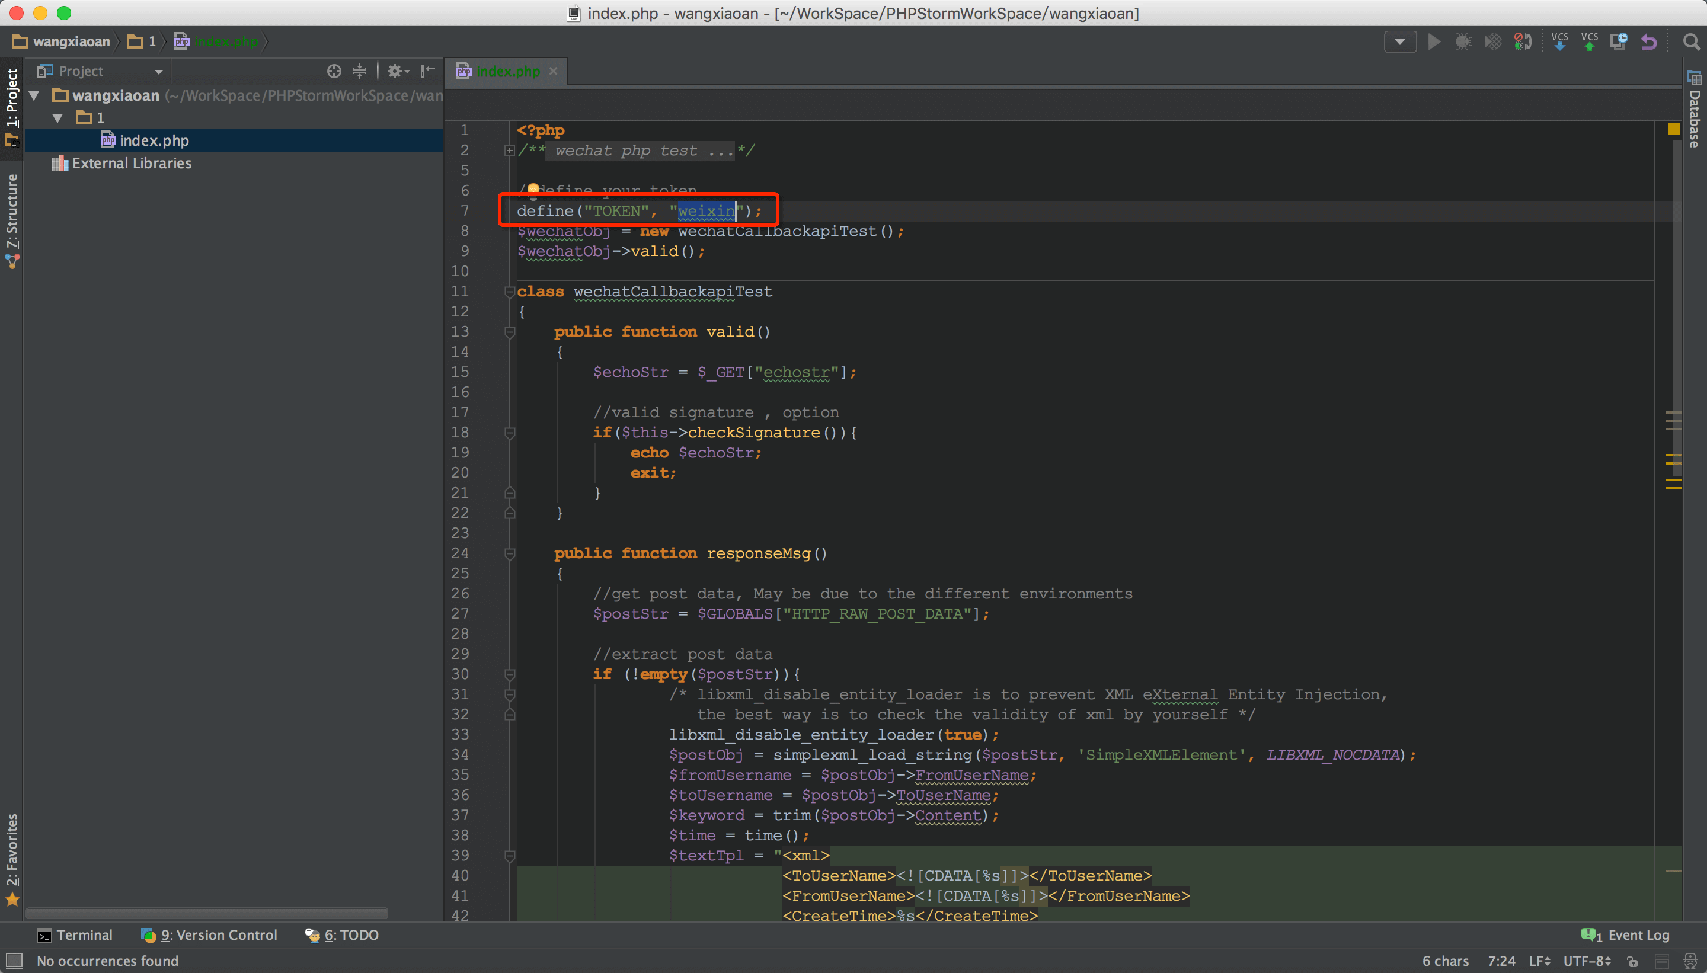
Task: Click wangxiaoan in navigation breadcrumb
Action: [61, 41]
